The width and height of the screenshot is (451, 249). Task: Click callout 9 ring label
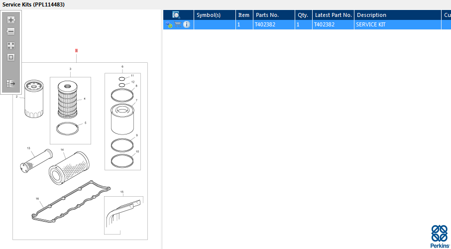coord(137,135)
